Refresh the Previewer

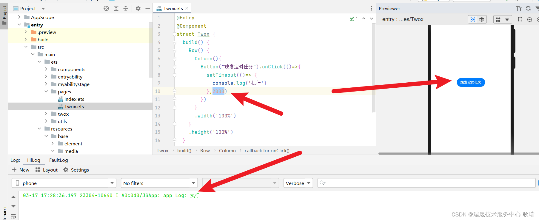pos(528,8)
